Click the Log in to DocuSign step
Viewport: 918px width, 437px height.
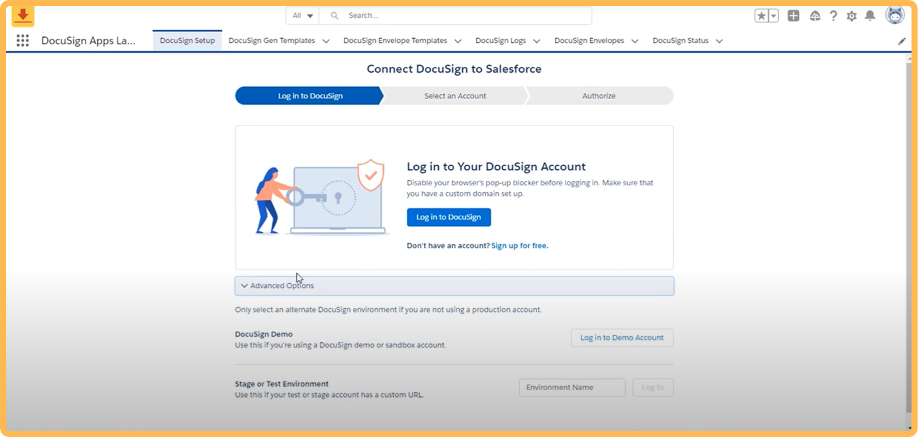pos(309,96)
